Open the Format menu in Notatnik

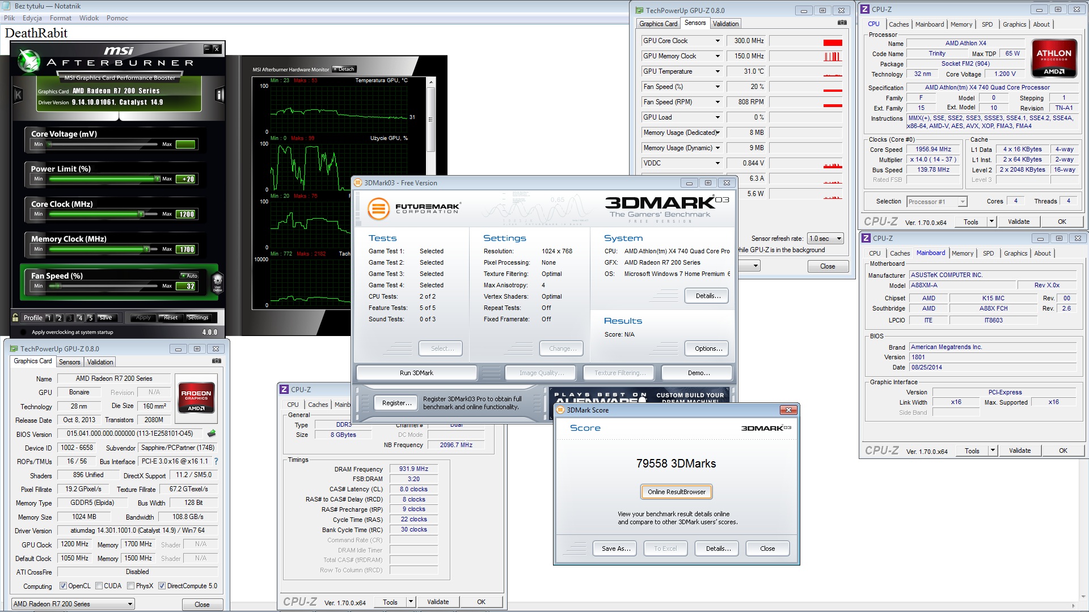click(x=60, y=18)
